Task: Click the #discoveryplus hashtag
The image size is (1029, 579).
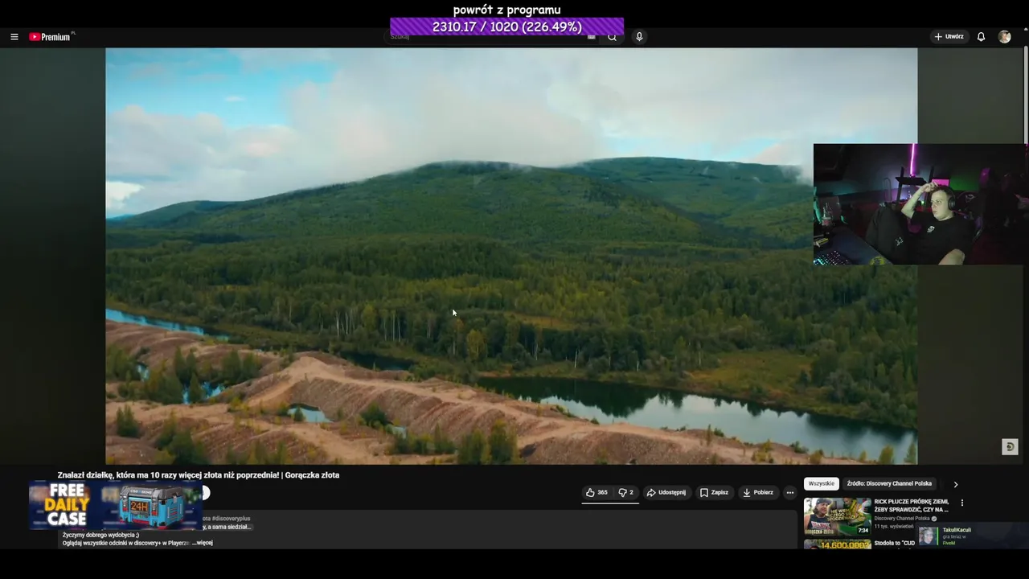Action: point(231,519)
